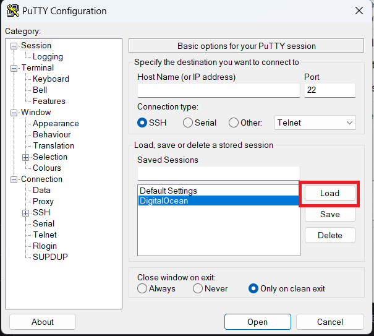Viewport: 374px width, 336px height.
Task: Select the Logging category
Action: point(48,56)
